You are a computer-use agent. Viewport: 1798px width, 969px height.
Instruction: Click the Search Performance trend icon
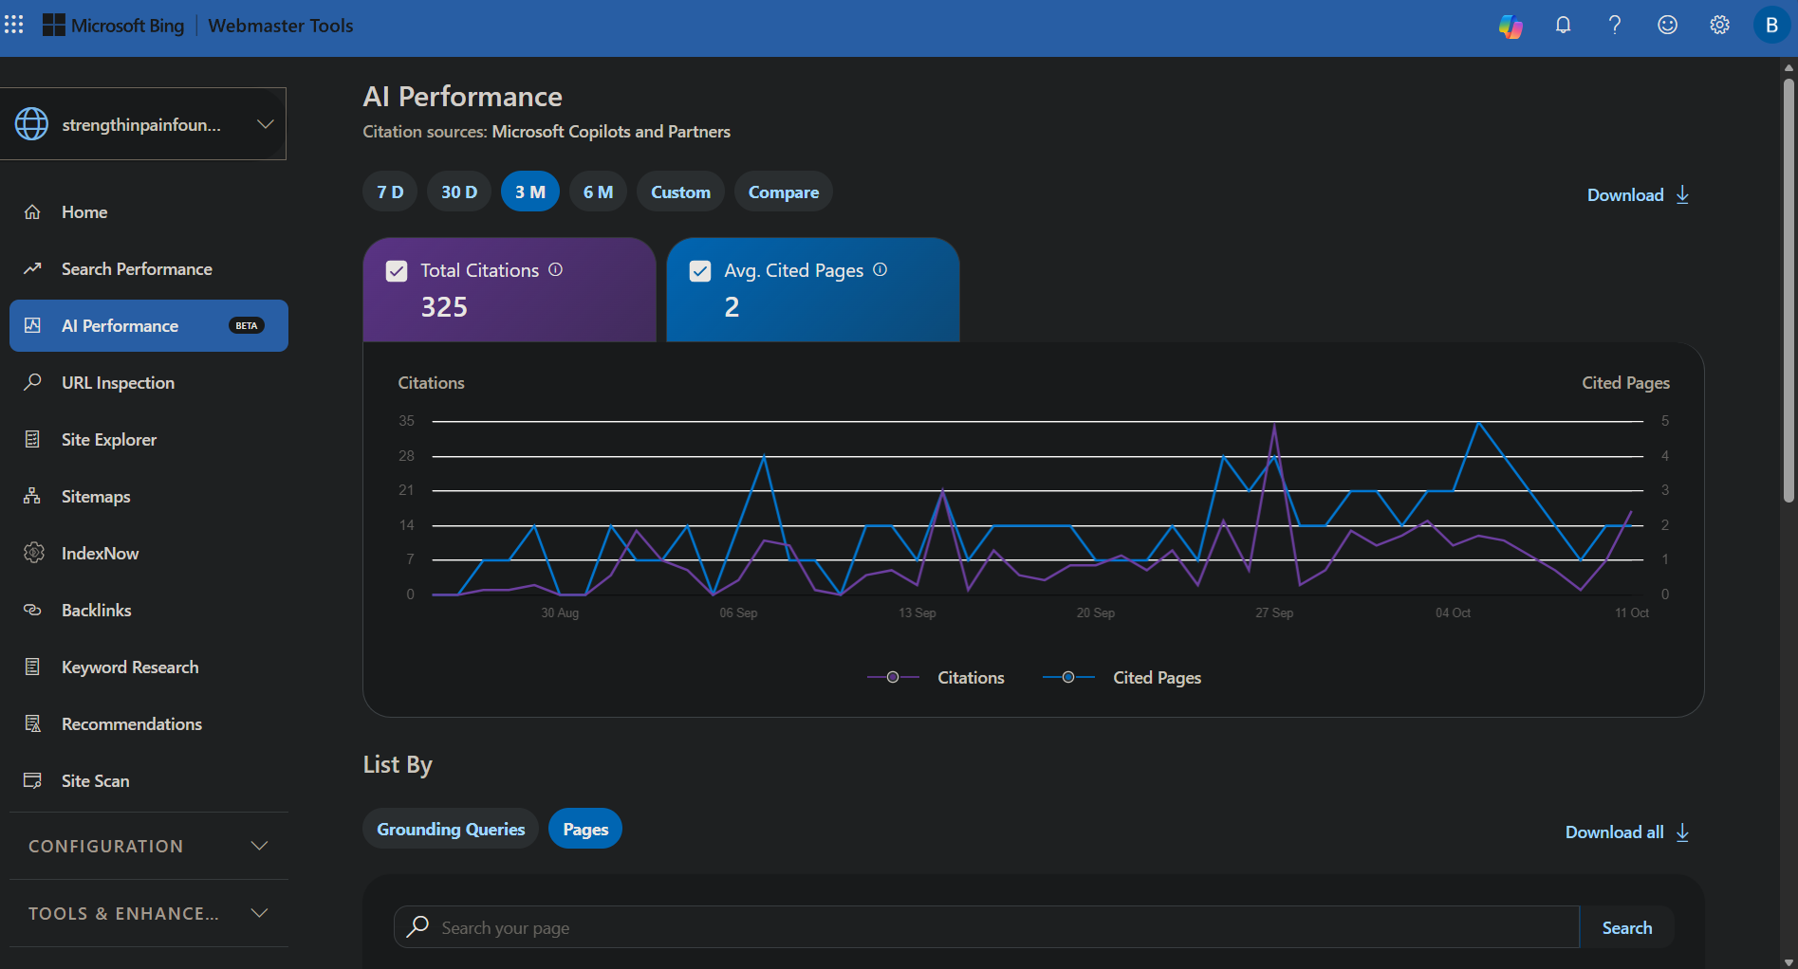[x=32, y=269]
